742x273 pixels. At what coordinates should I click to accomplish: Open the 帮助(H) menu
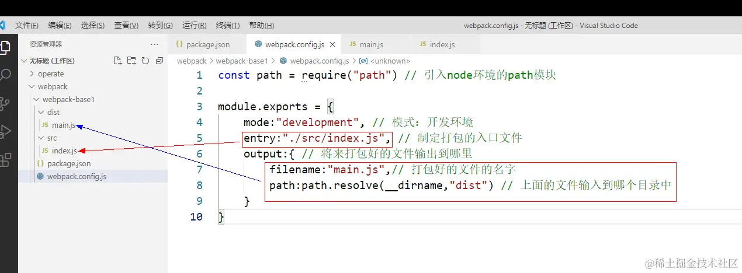(x=261, y=25)
